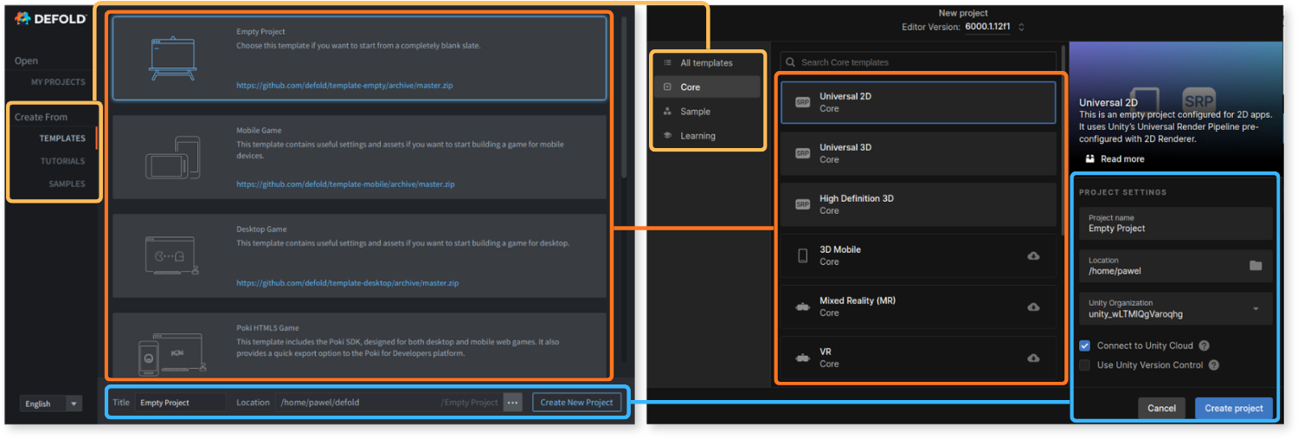Click the SRP icon of Universal 3D template
Screen dimensions: 1298x439
point(802,153)
